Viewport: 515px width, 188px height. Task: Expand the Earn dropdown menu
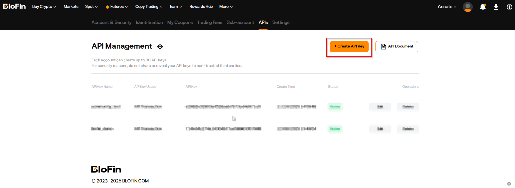point(176,7)
